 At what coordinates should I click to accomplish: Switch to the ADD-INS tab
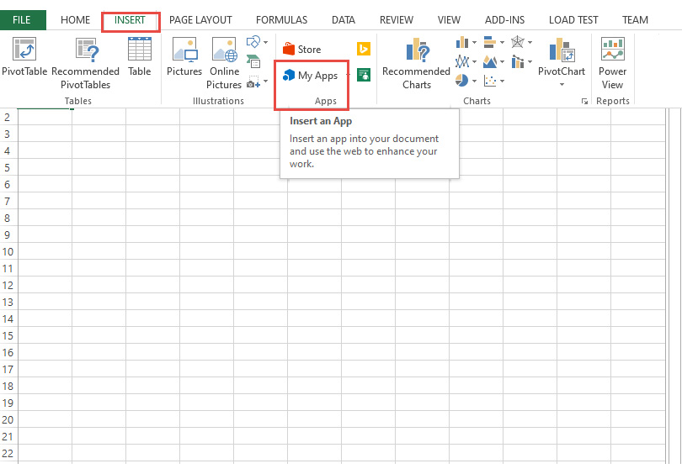click(x=504, y=20)
